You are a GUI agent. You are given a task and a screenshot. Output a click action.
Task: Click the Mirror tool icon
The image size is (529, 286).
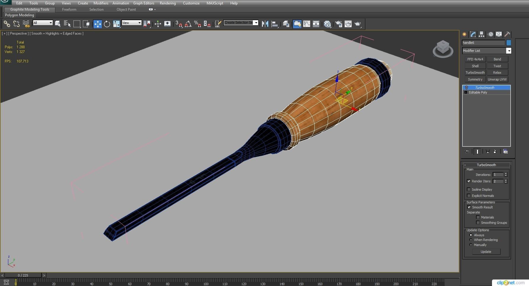click(x=265, y=24)
